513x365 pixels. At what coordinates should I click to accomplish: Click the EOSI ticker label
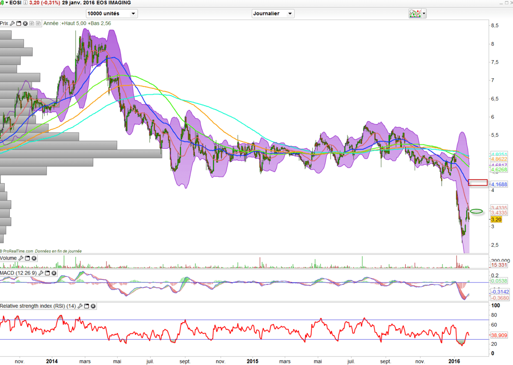[x=16, y=3]
